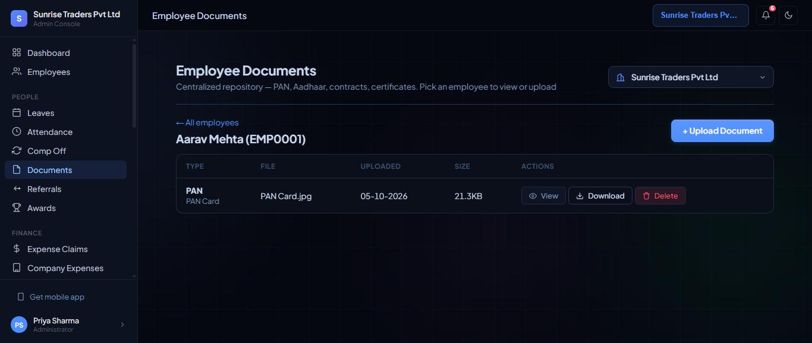
Task: Open company switcher button in header
Action: [x=700, y=15]
